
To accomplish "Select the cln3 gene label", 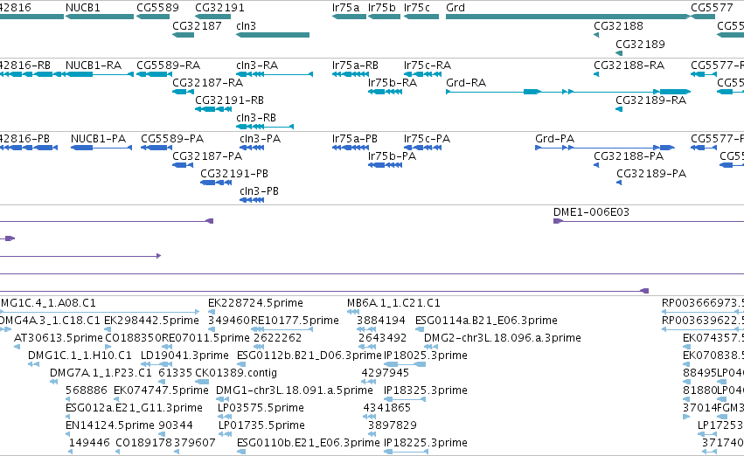I will tap(246, 25).
